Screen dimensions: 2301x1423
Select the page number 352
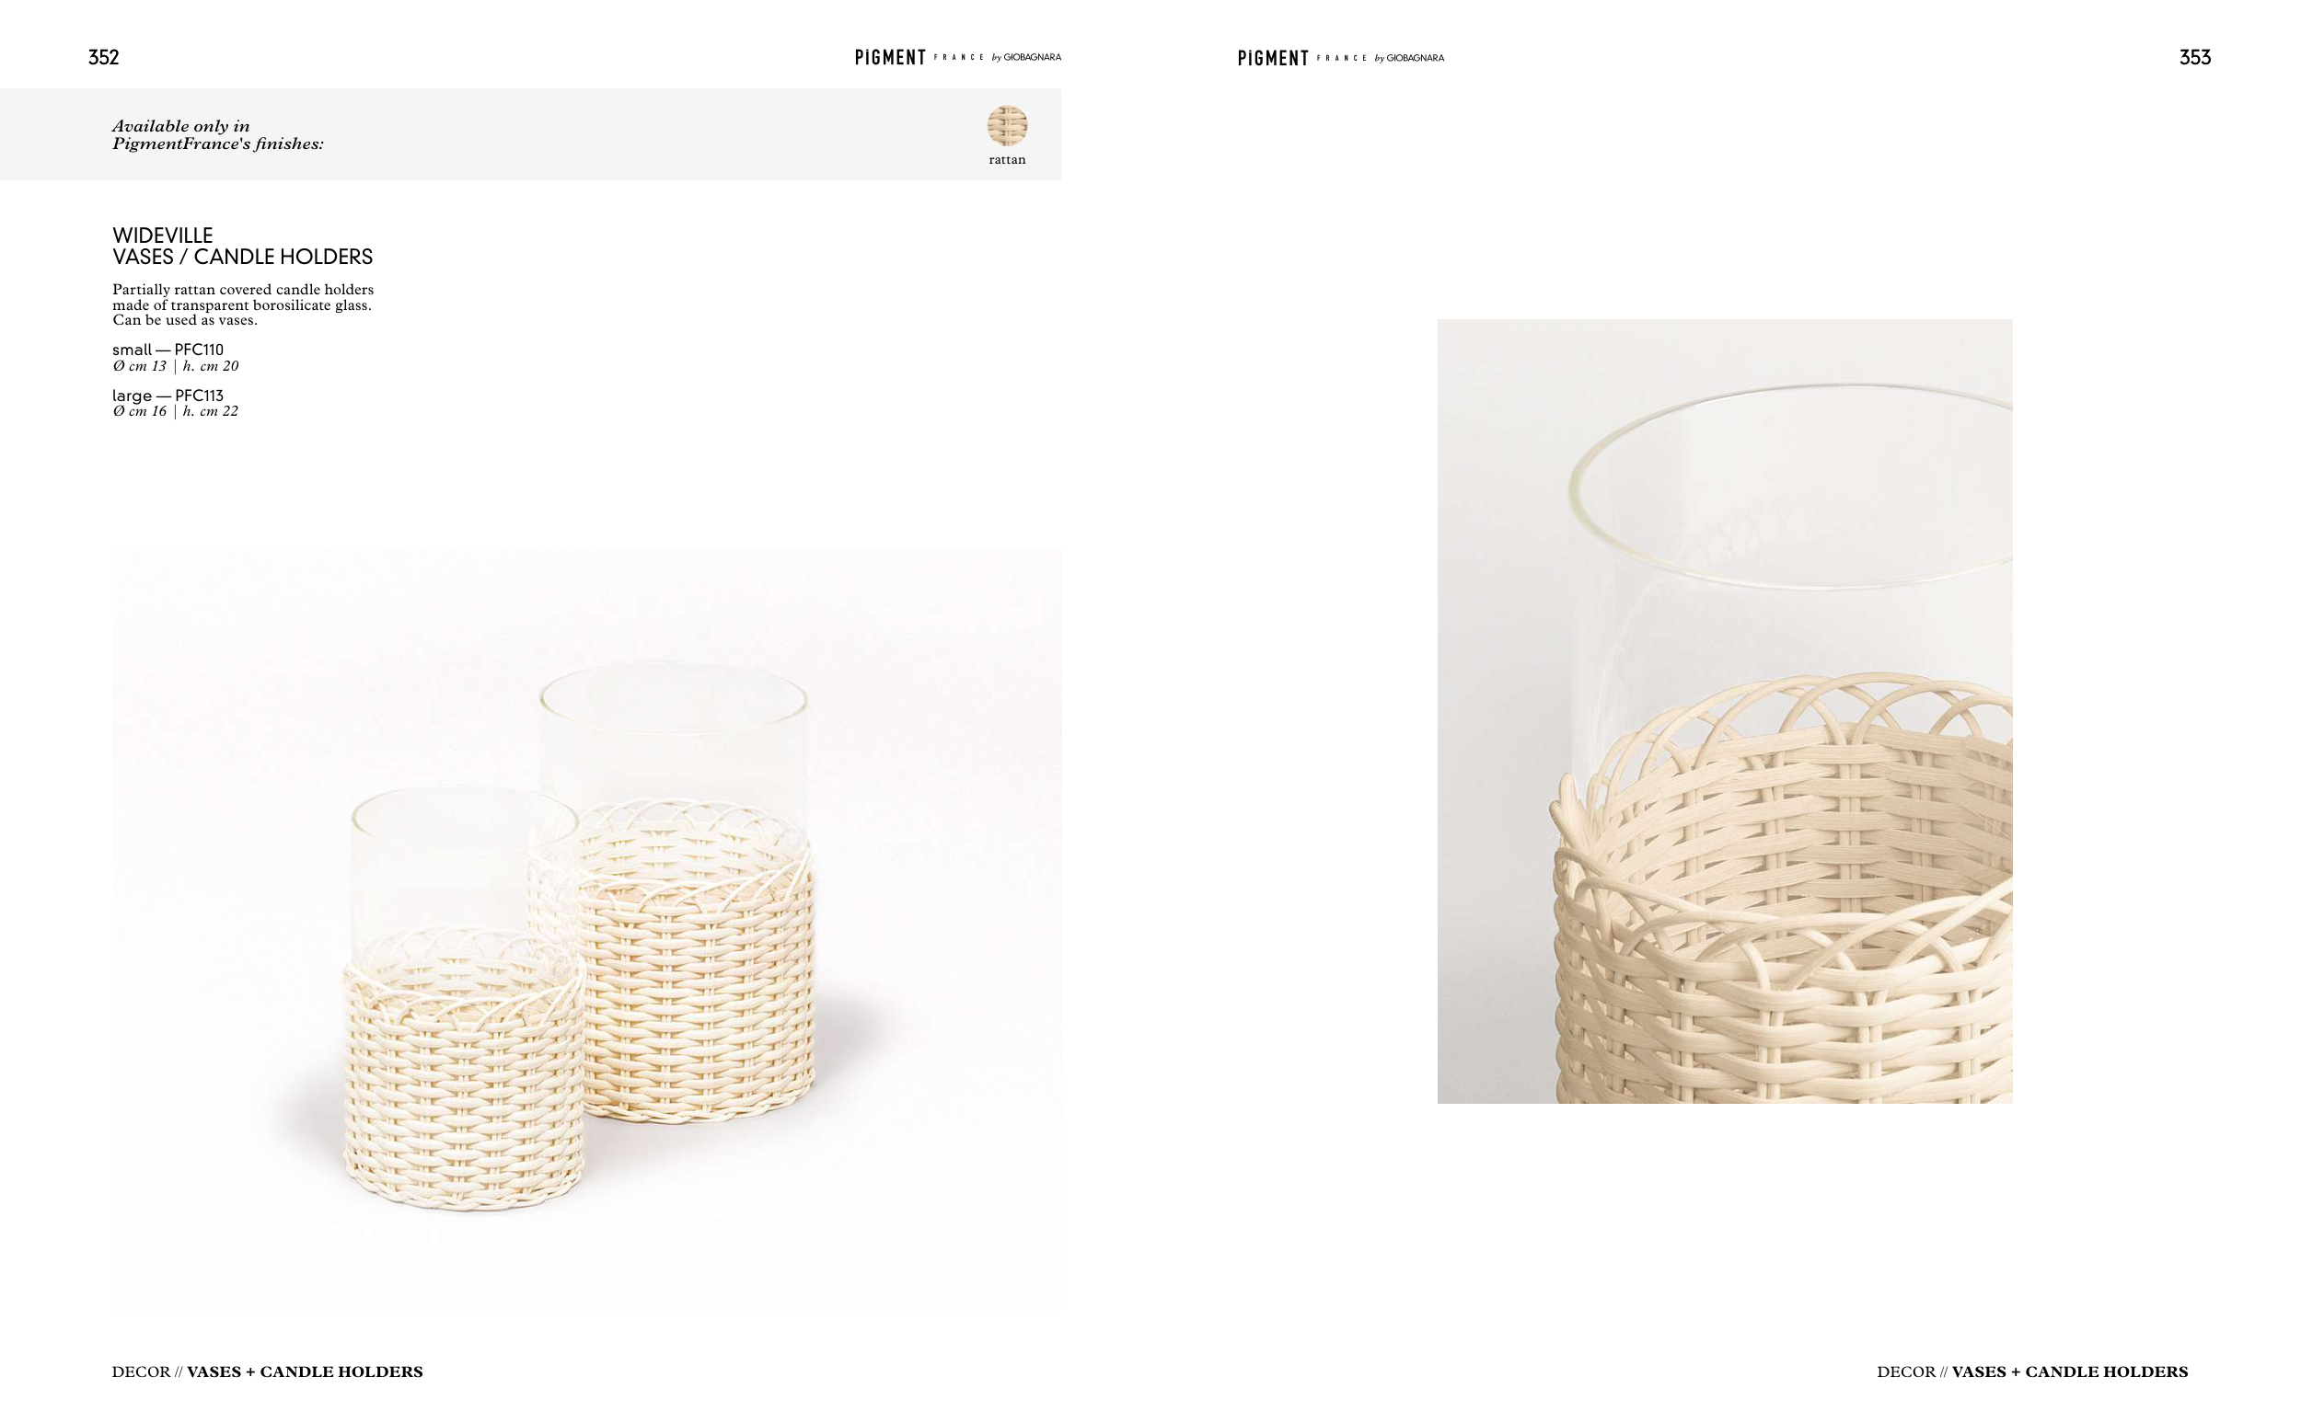coord(104,57)
